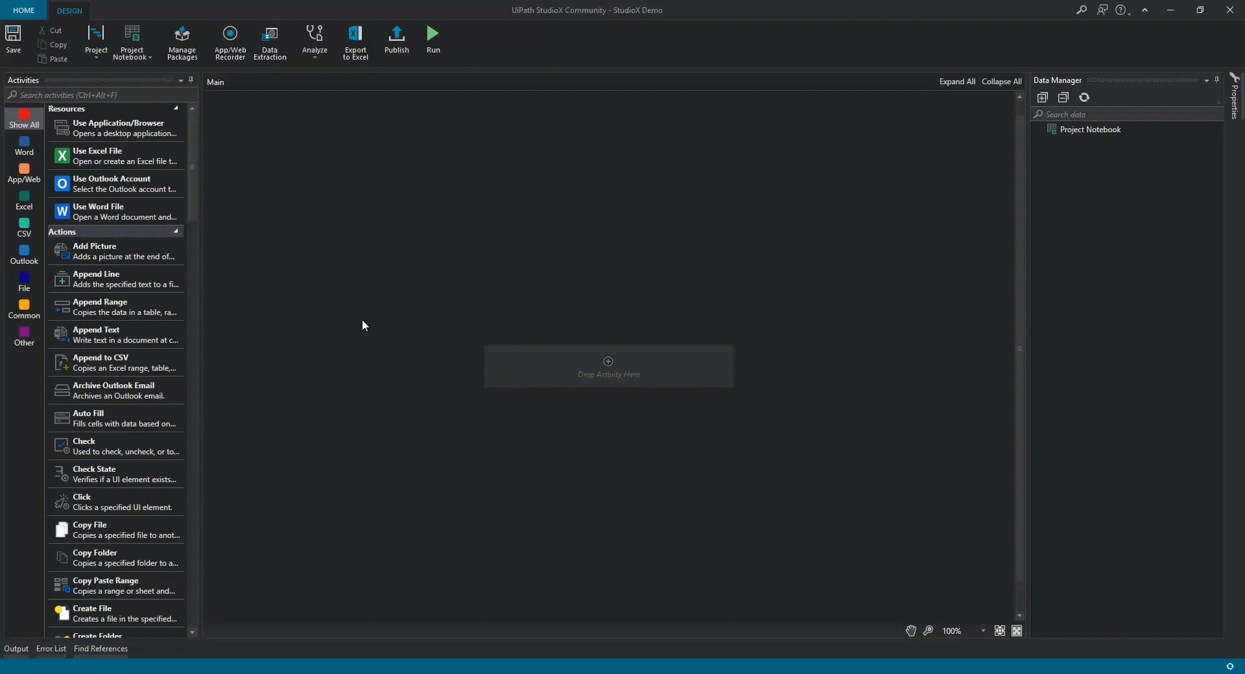
Task: Click Collapse All in designer
Action: pos(1001,82)
